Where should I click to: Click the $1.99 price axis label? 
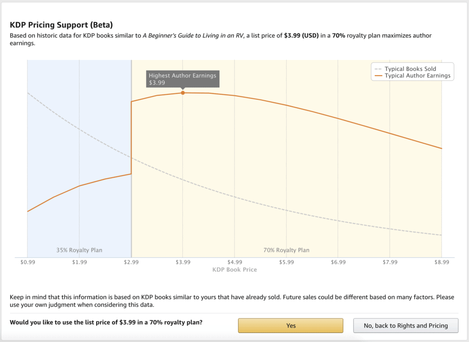coord(79,262)
